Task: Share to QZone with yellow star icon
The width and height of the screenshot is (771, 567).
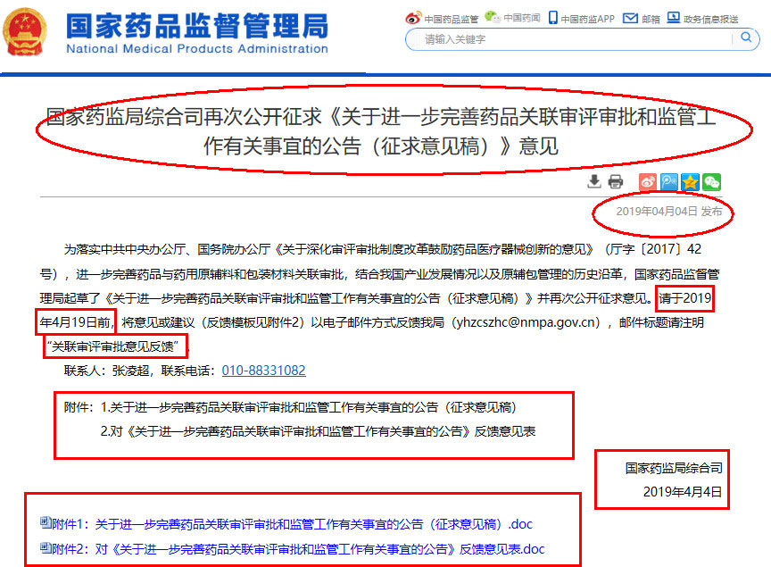Action: pyautogui.click(x=690, y=182)
